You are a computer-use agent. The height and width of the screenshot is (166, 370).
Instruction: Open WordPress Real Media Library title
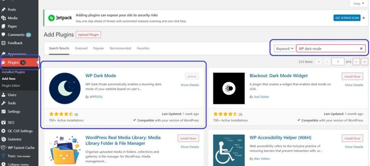click(123, 140)
